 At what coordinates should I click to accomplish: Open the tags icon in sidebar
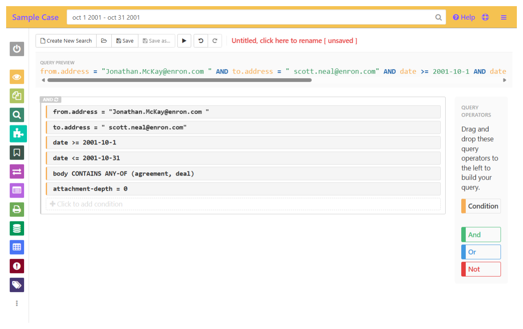click(17, 285)
